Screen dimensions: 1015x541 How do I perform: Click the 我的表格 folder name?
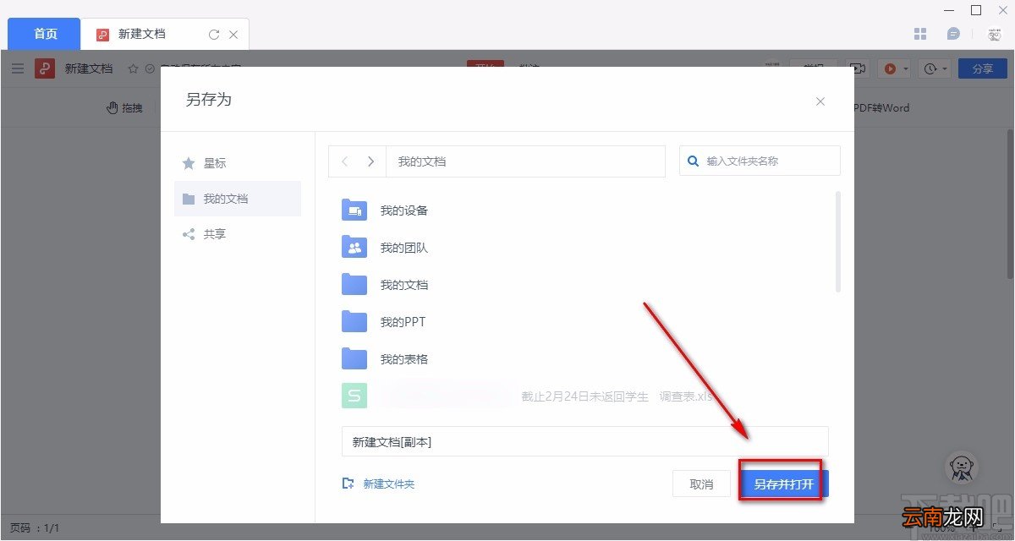coord(404,359)
